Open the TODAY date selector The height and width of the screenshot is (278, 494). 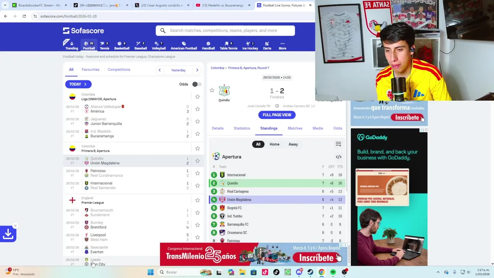click(78, 84)
